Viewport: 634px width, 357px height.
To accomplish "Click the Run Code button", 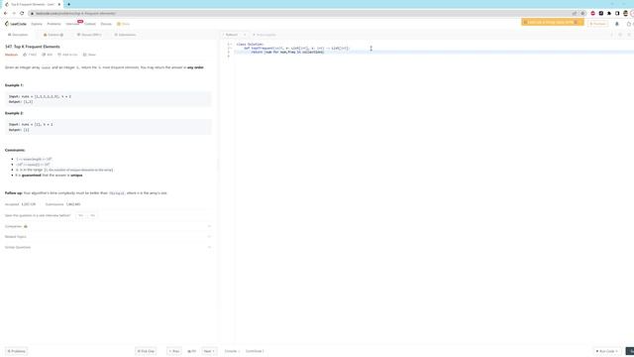I will (607, 351).
